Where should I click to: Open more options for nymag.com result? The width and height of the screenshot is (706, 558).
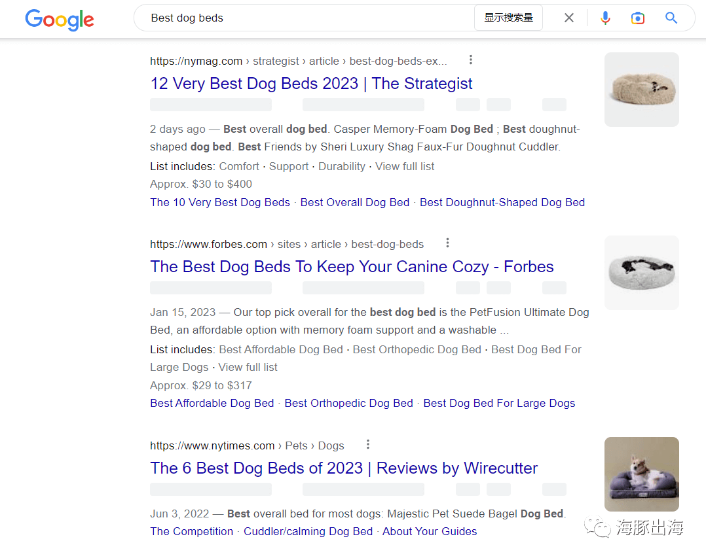pyautogui.click(x=470, y=60)
